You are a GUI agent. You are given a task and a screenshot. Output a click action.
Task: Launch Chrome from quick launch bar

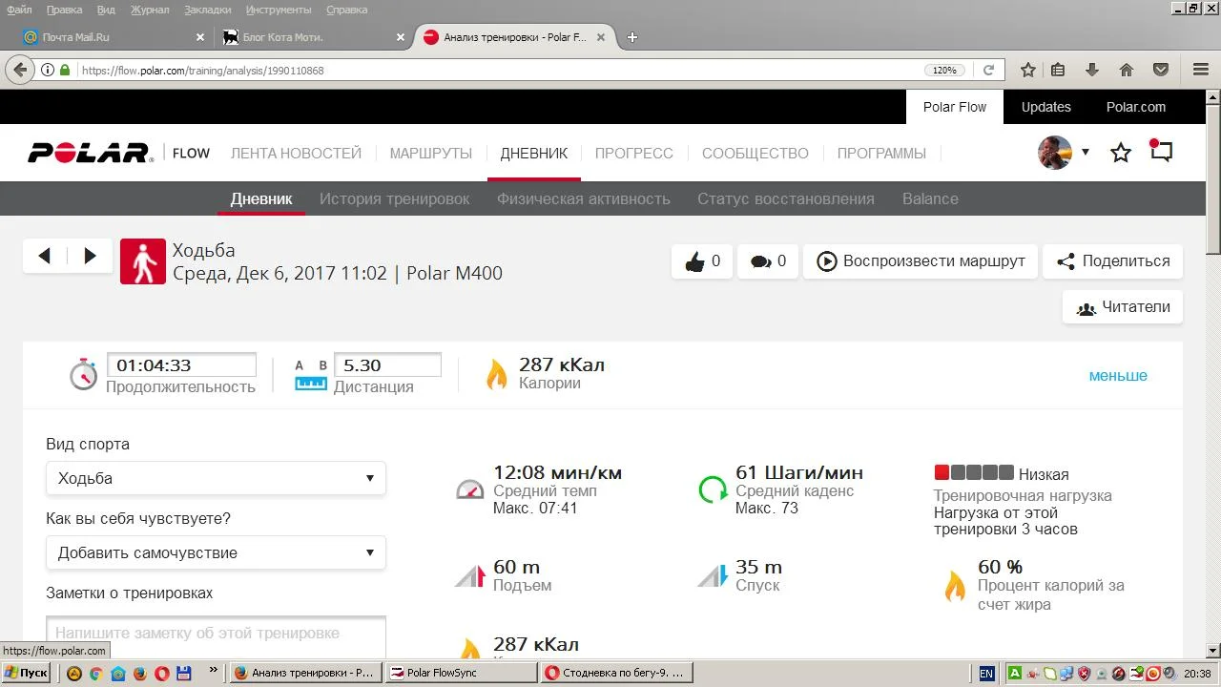[x=95, y=673]
